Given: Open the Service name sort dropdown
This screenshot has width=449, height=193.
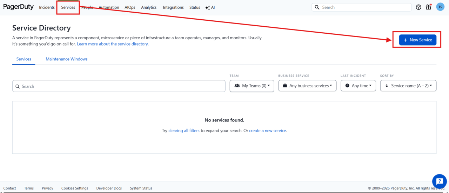Looking at the screenshot, I should coord(408,86).
